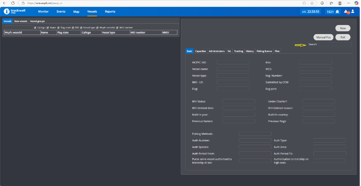Sort by MMSI column header

click(x=170, y=33)
